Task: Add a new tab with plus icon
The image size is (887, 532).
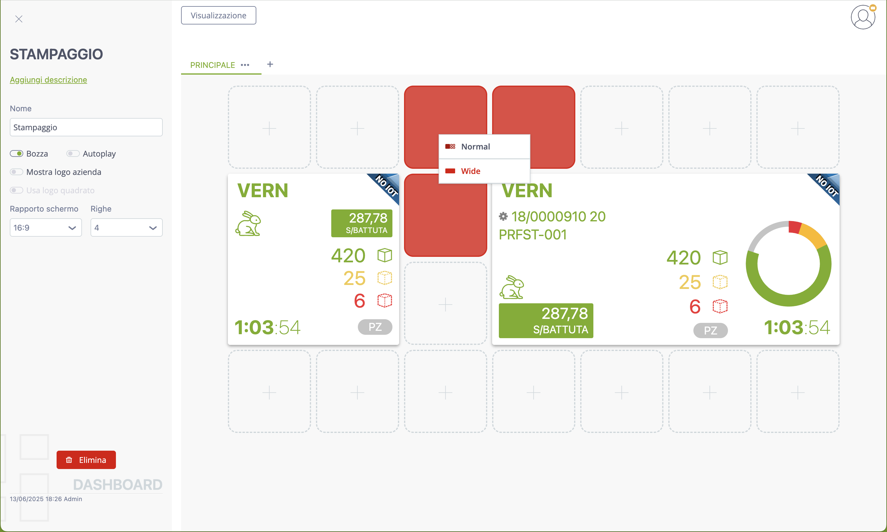Action: click(x=270, y=64)
